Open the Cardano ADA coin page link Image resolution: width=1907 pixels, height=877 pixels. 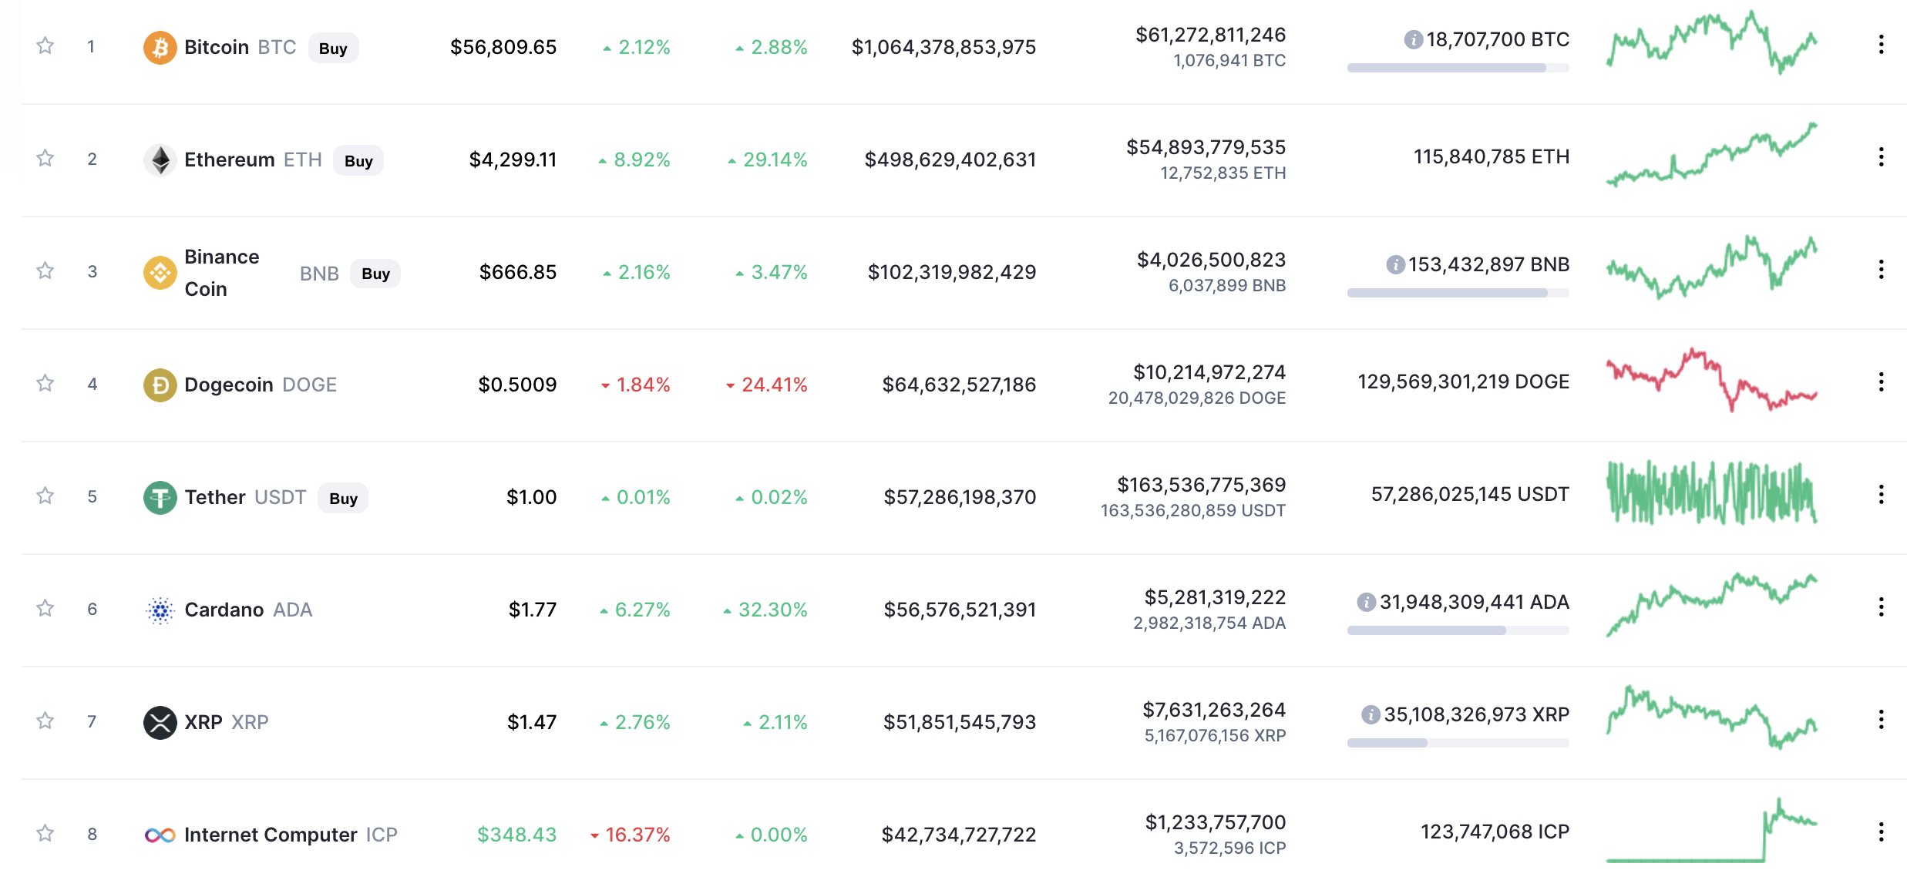[x=224, y=610]
